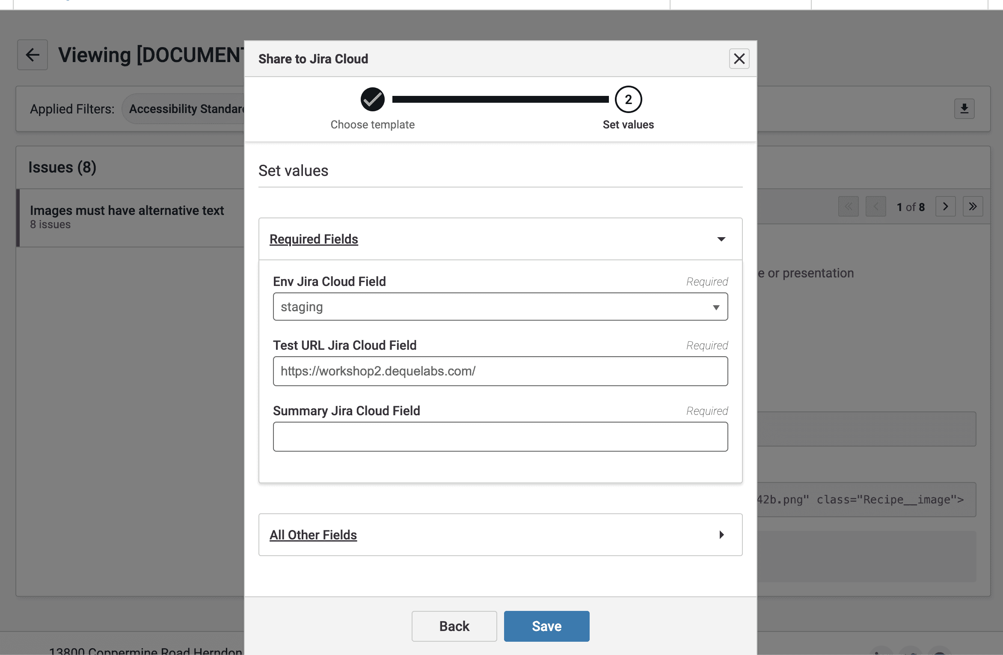Click the Required Fields heading link
1003x655 pixels.
[314, 239]
